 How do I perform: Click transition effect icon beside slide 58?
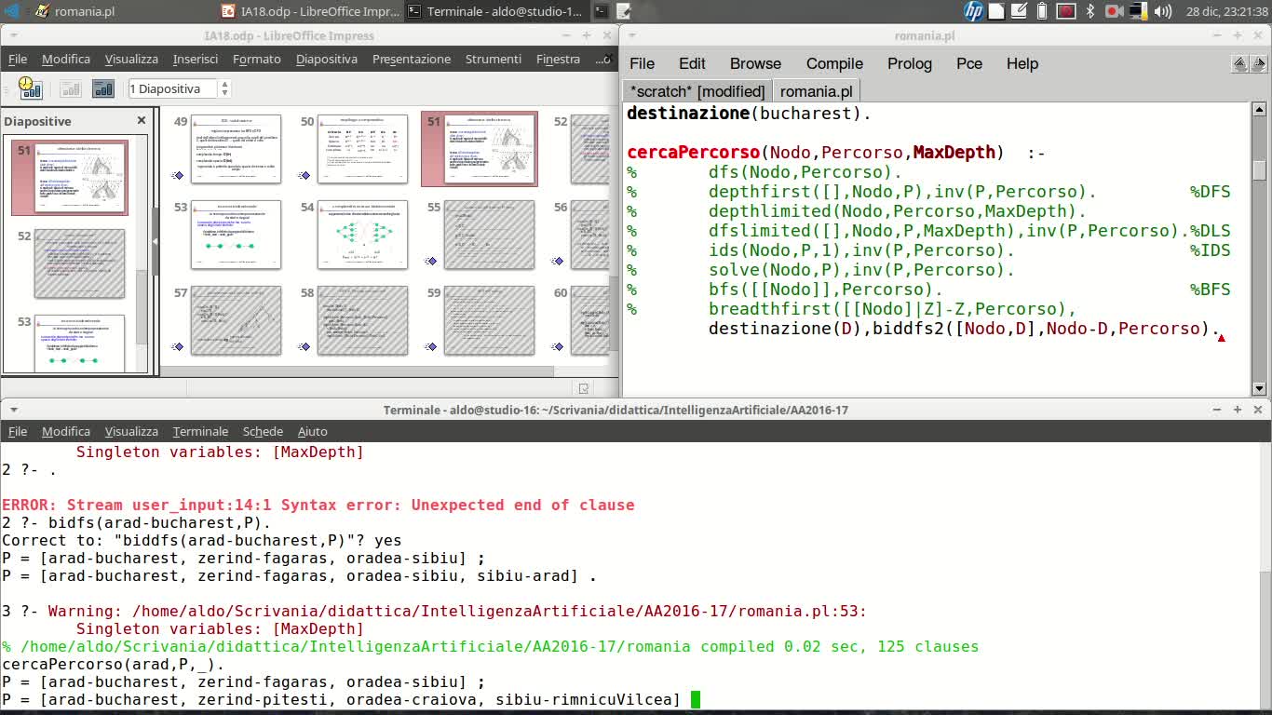click(304, 347)
